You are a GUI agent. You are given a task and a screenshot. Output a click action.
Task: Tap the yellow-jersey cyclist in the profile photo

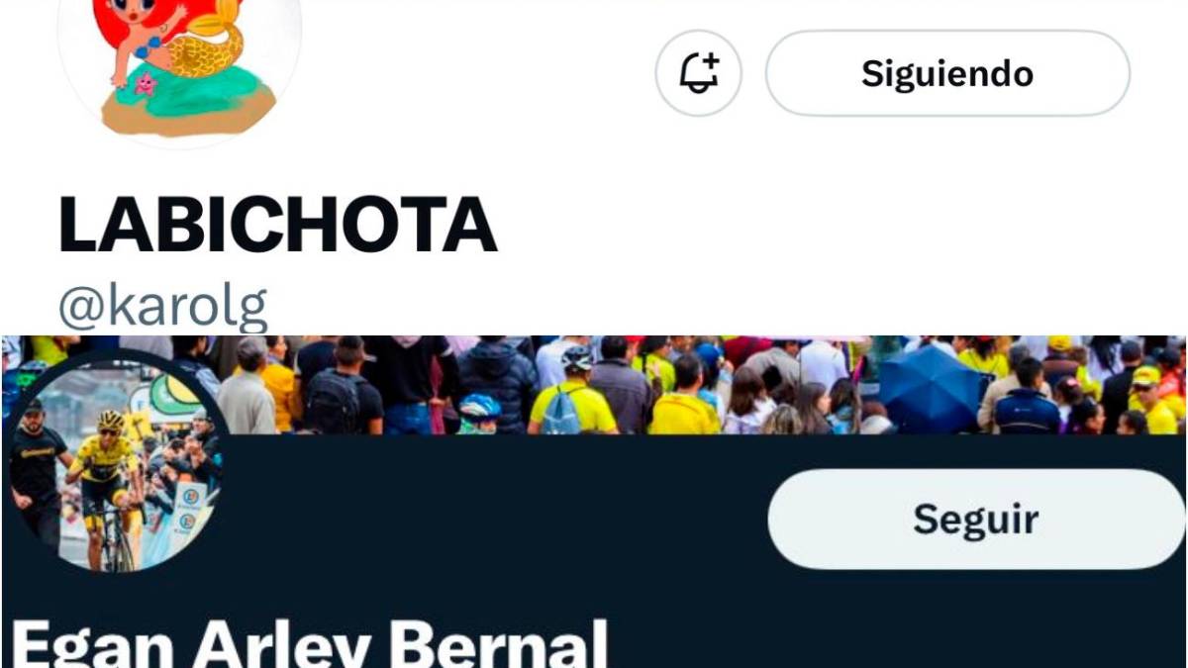[107, 487]
